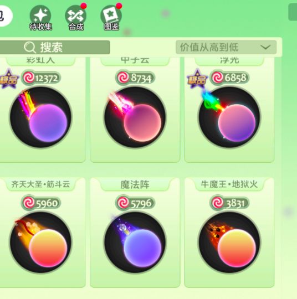Click the 牛魔王•地狱火 title label
The width and height of the screenshot is (297, 299).
click(229, 184)
